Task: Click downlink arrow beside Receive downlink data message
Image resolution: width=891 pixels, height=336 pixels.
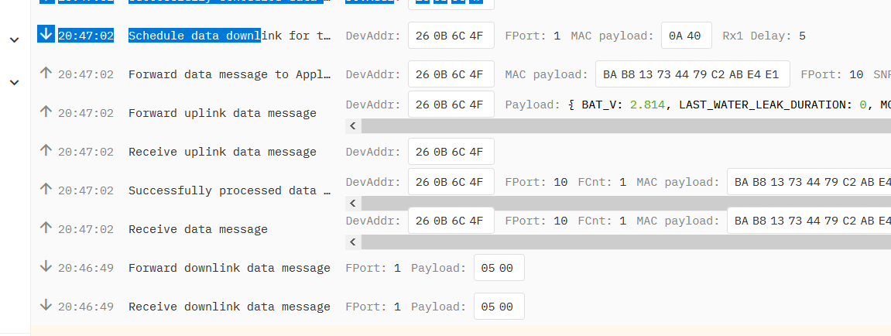Action: [x=46, y=305]
